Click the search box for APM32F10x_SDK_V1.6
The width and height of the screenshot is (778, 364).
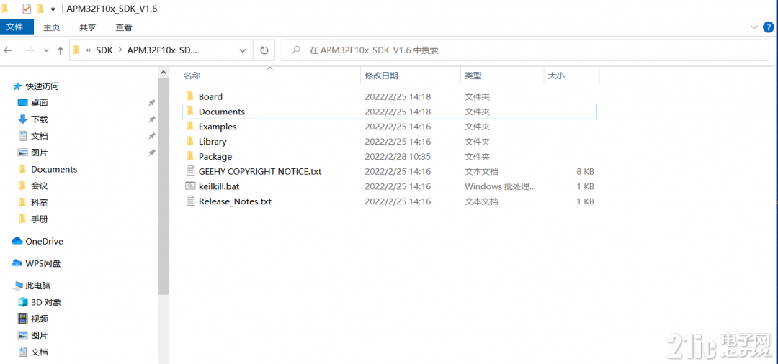tap(525, 50)
